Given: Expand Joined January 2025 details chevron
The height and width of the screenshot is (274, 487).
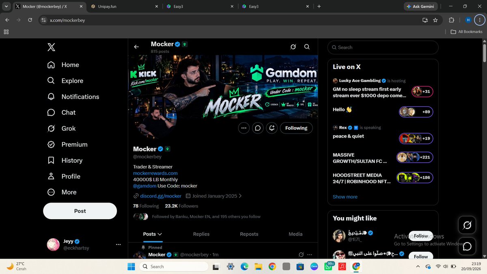Looking at the screenshot, I should pos(240,196).
